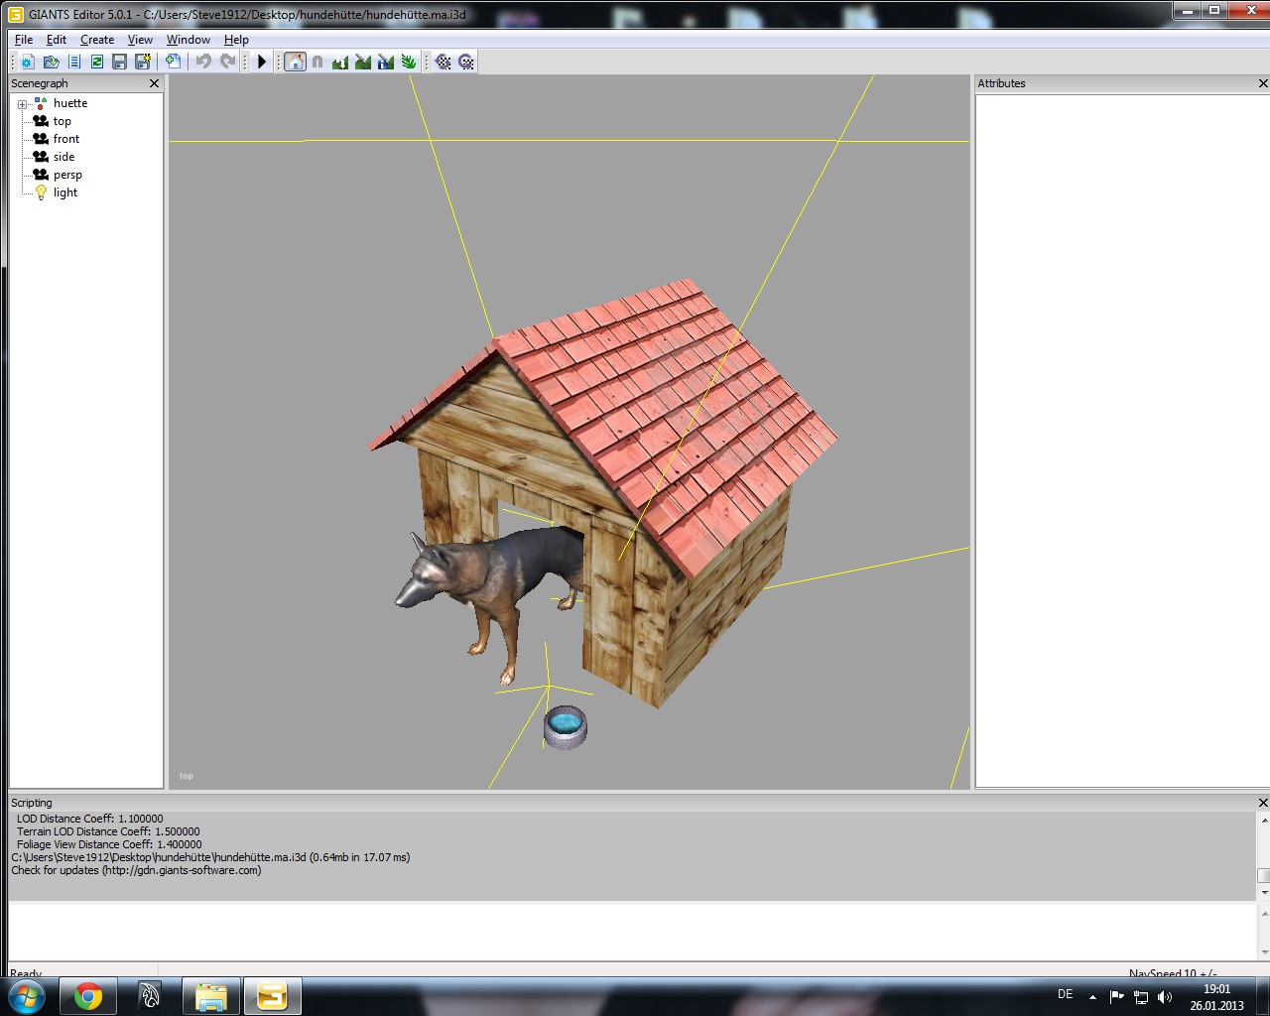Click the GIANTS Editor taskbar icon
This screenshot has height=1016, width=1270.
(272, 996)
